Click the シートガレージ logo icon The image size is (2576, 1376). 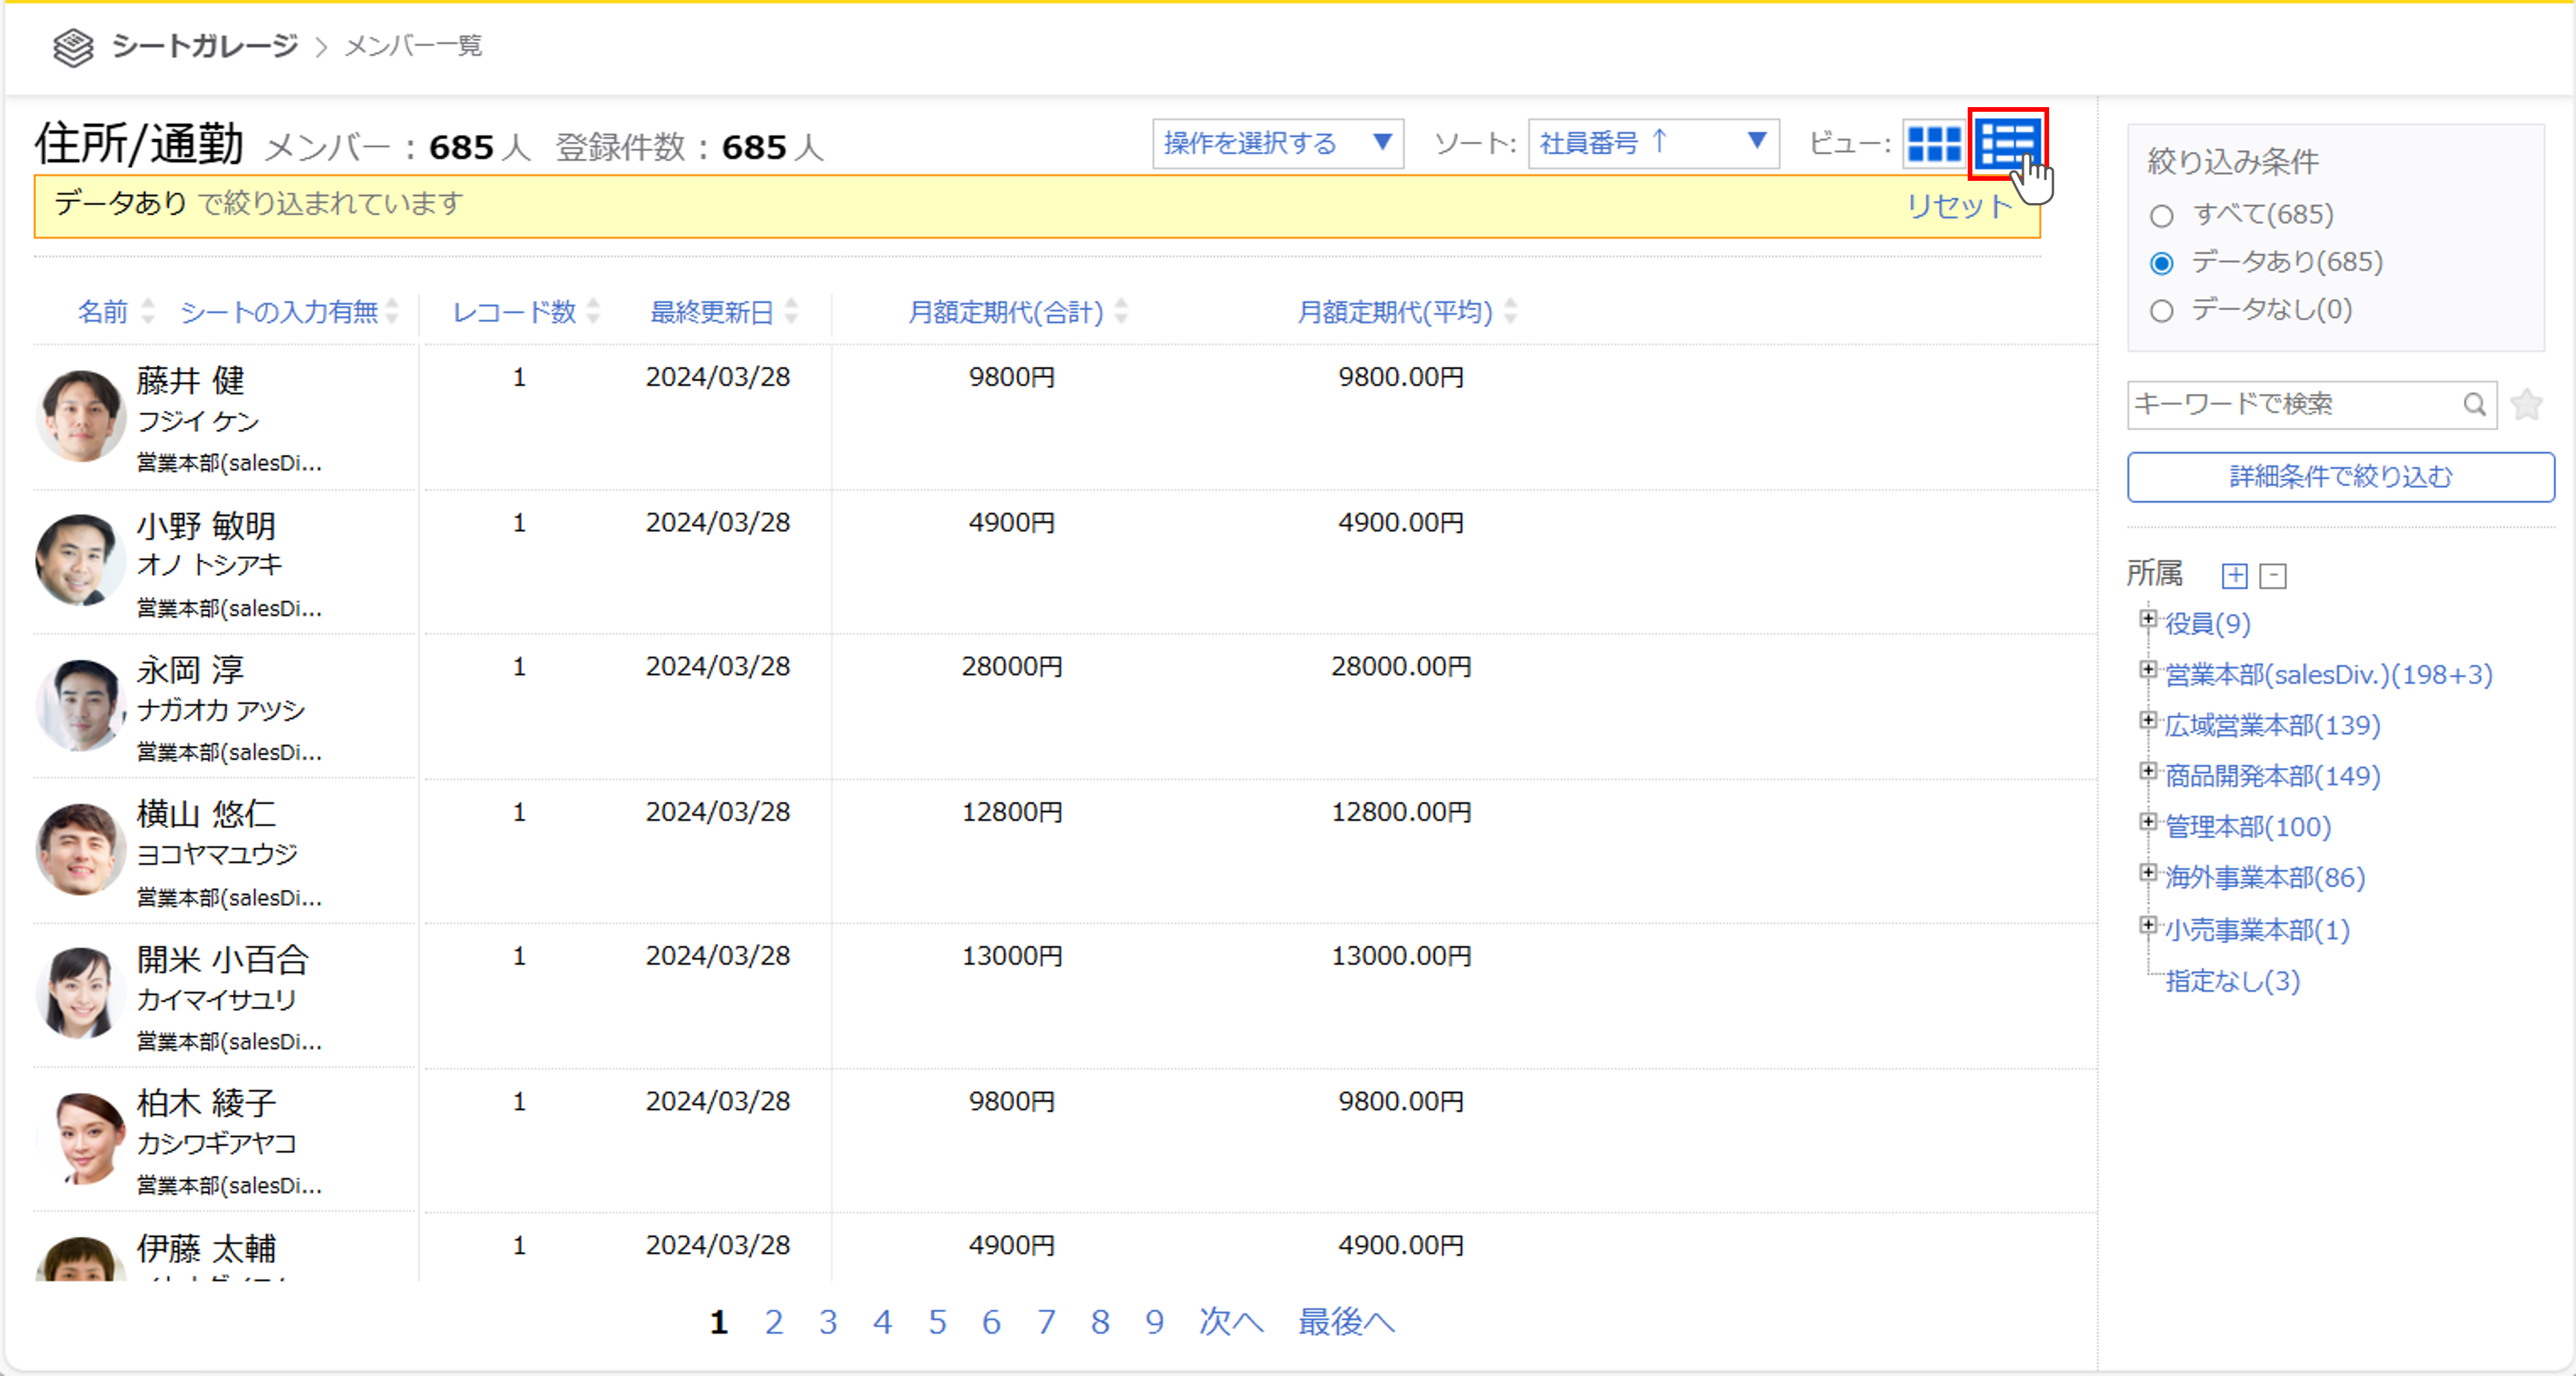tap(73, 46)
